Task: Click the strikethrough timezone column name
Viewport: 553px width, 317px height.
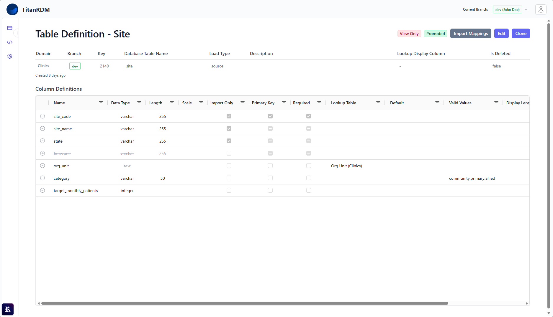Action: [62, 153]
